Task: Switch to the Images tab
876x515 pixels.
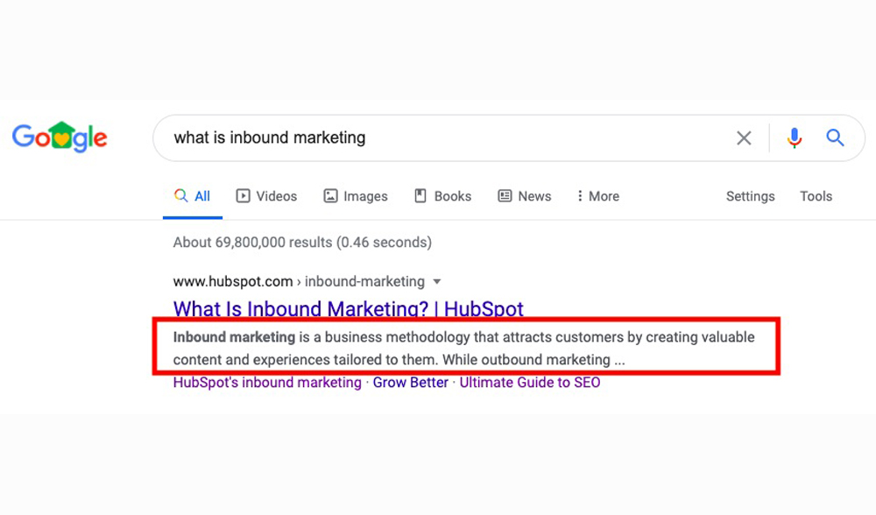Action: point(356,196)
